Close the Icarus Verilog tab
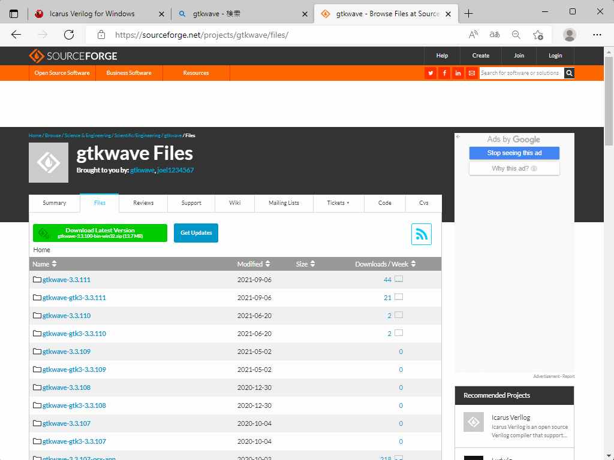 click(161, 14)
